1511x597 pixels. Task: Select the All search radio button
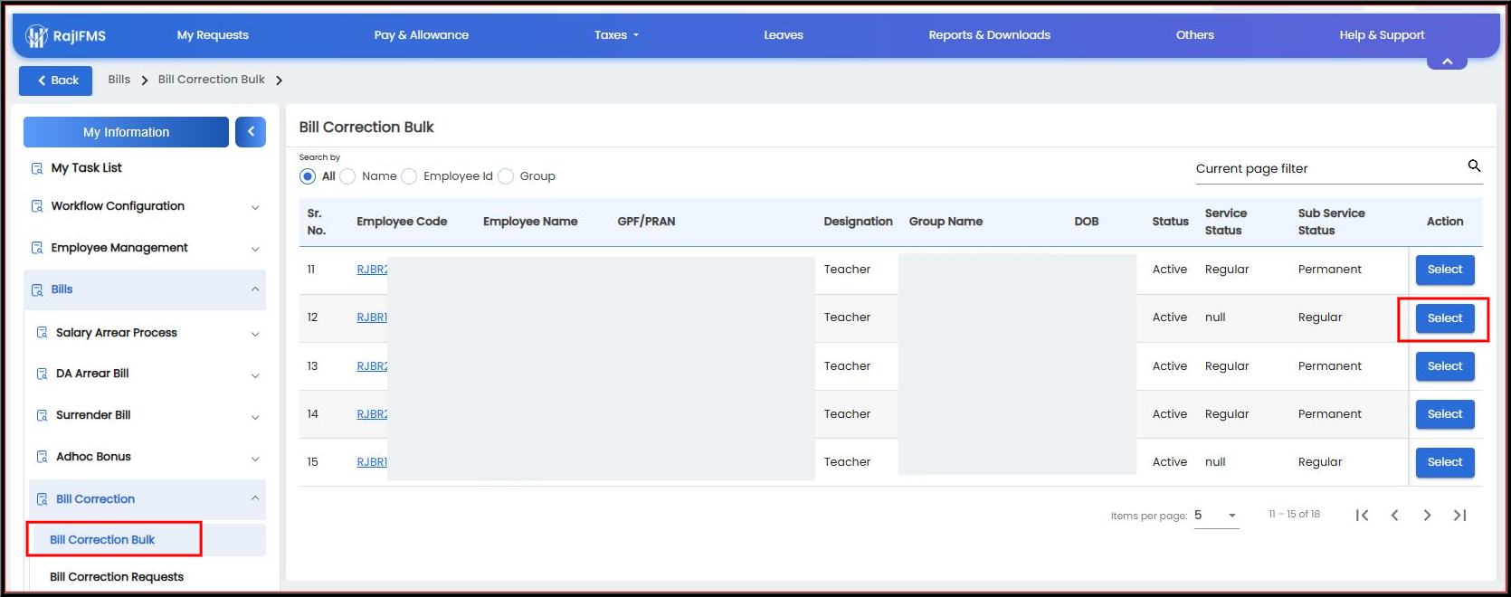(x=308, y=176)
